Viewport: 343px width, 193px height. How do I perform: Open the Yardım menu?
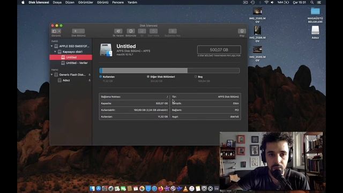point(132,2)
